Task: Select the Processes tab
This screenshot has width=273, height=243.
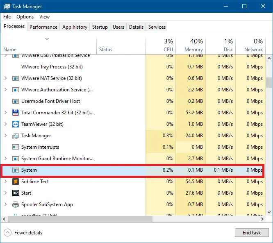Action: point(14,26)
